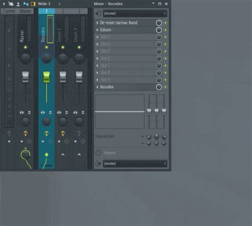
Task: Open the audio input (none) dropdown
Action: tap(135, 13)
